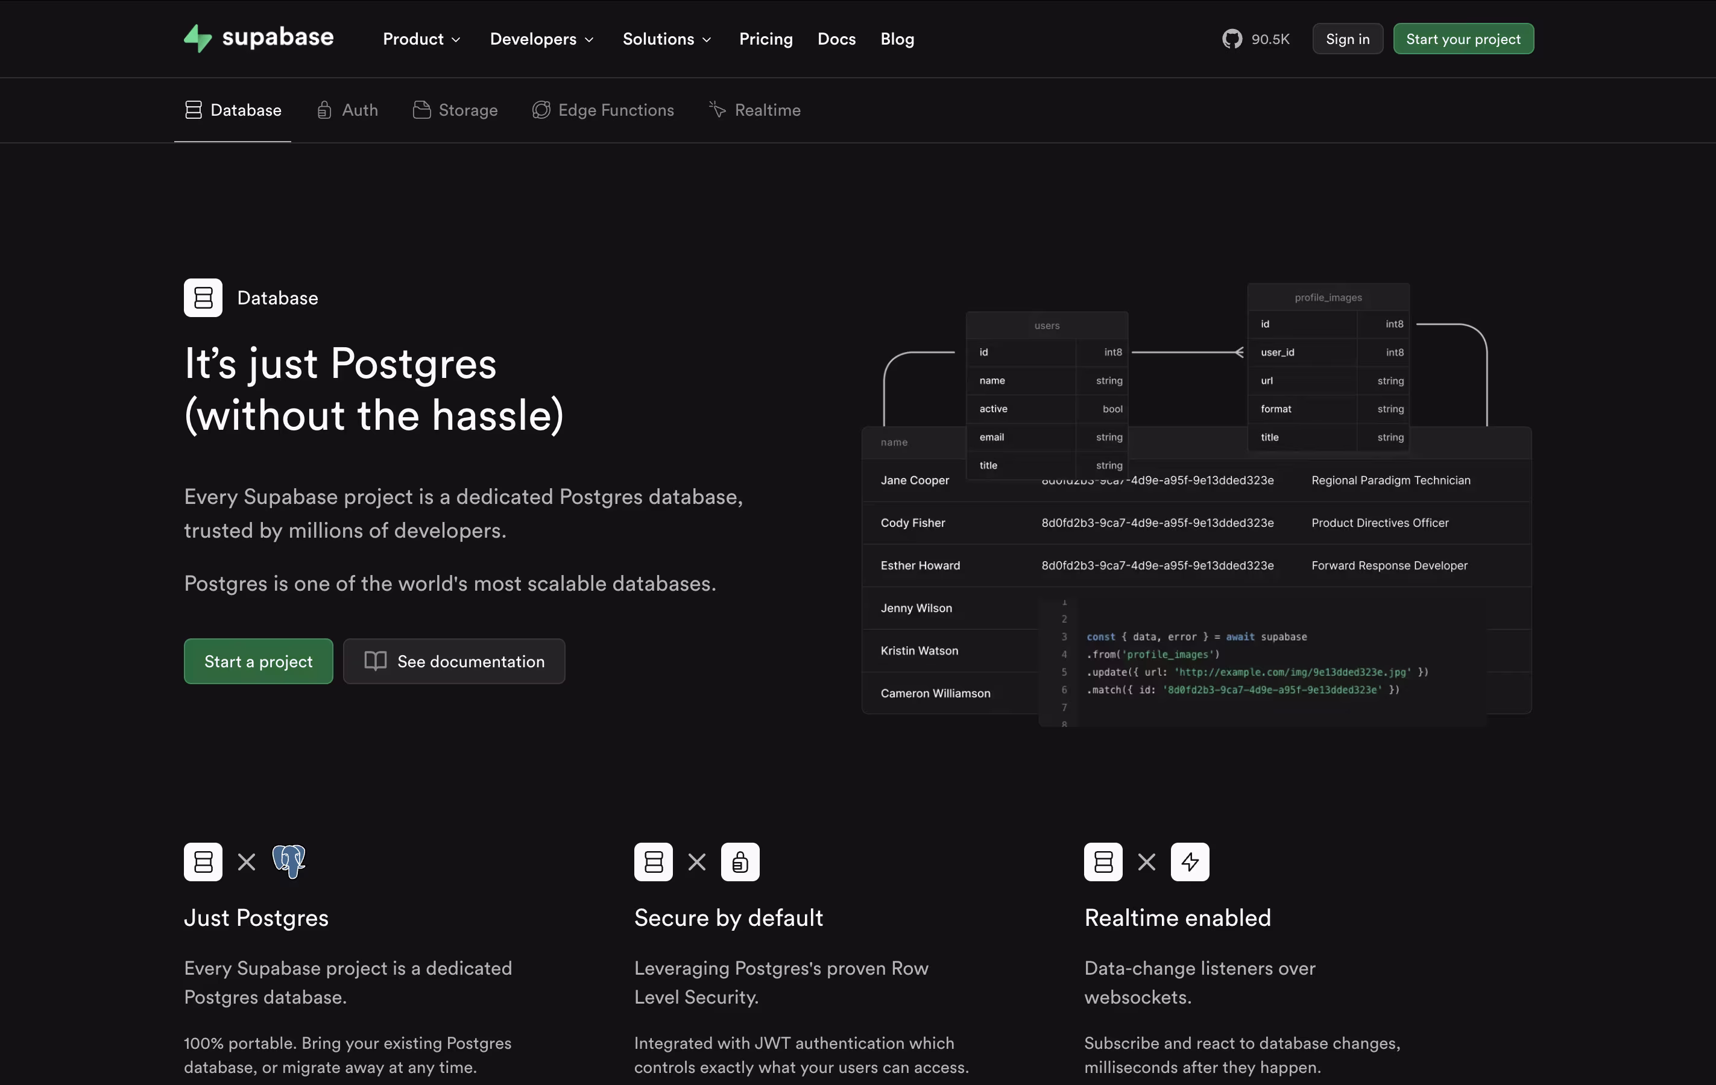Click the auth lock icon above Secure by default
The image size is (1716, 1085).
click(x=740, y=862)
